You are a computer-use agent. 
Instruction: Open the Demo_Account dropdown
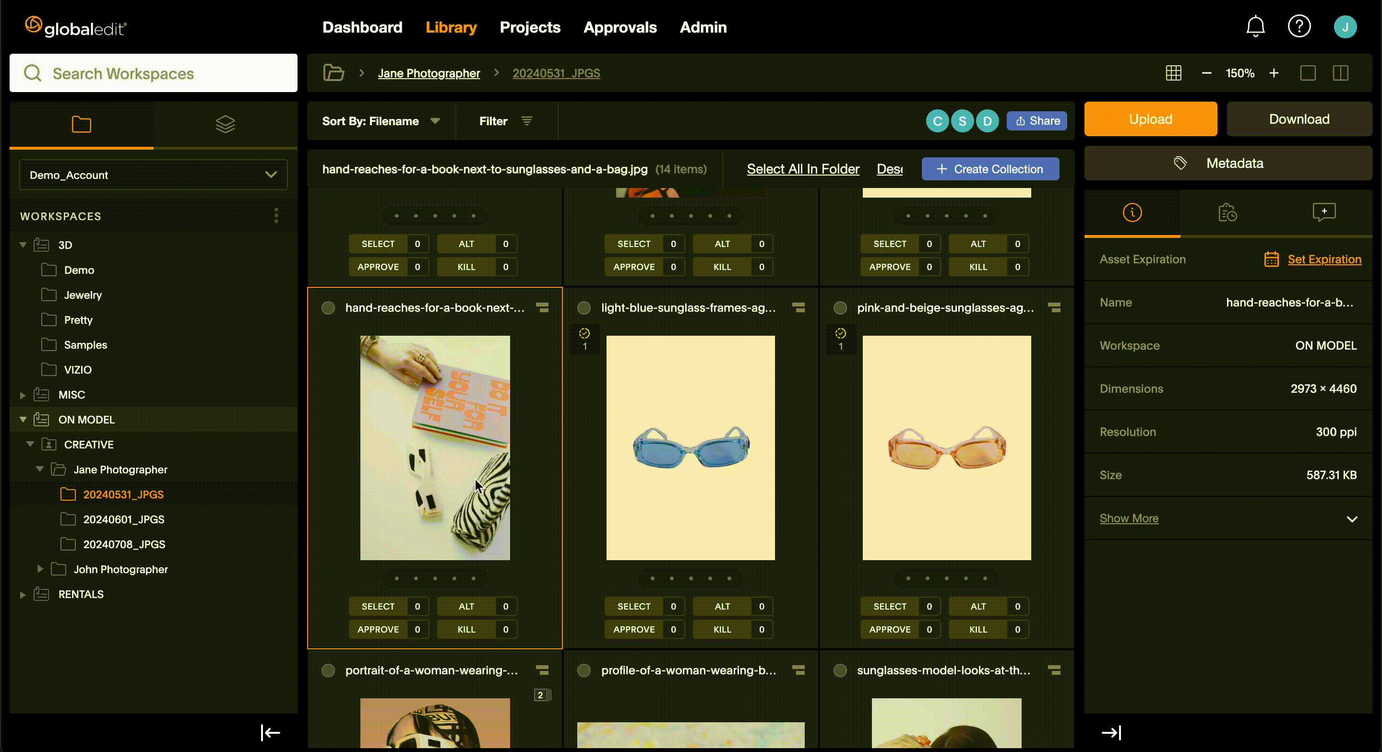pyautogui.click(x=153, y=175)
